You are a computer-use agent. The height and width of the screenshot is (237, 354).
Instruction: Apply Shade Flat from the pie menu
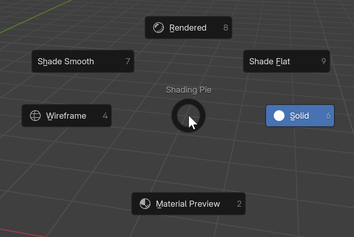click(270, 61)
